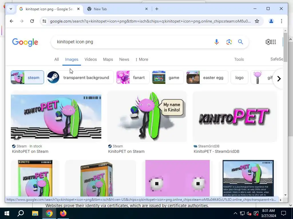Apply the transparent background chip
The height and width of the screenshot is (219, 293).
[80, 77]
